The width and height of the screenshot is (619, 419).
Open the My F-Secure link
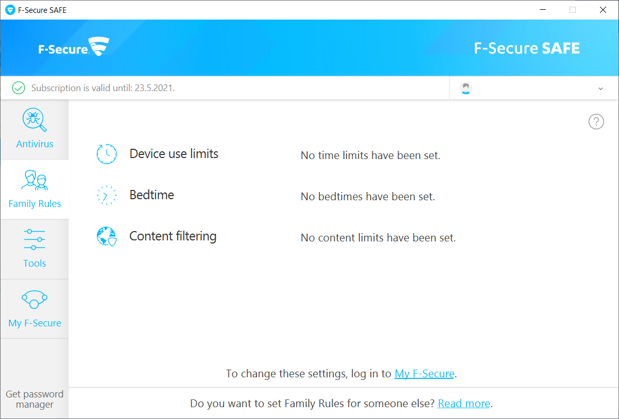tap(424, 373)
